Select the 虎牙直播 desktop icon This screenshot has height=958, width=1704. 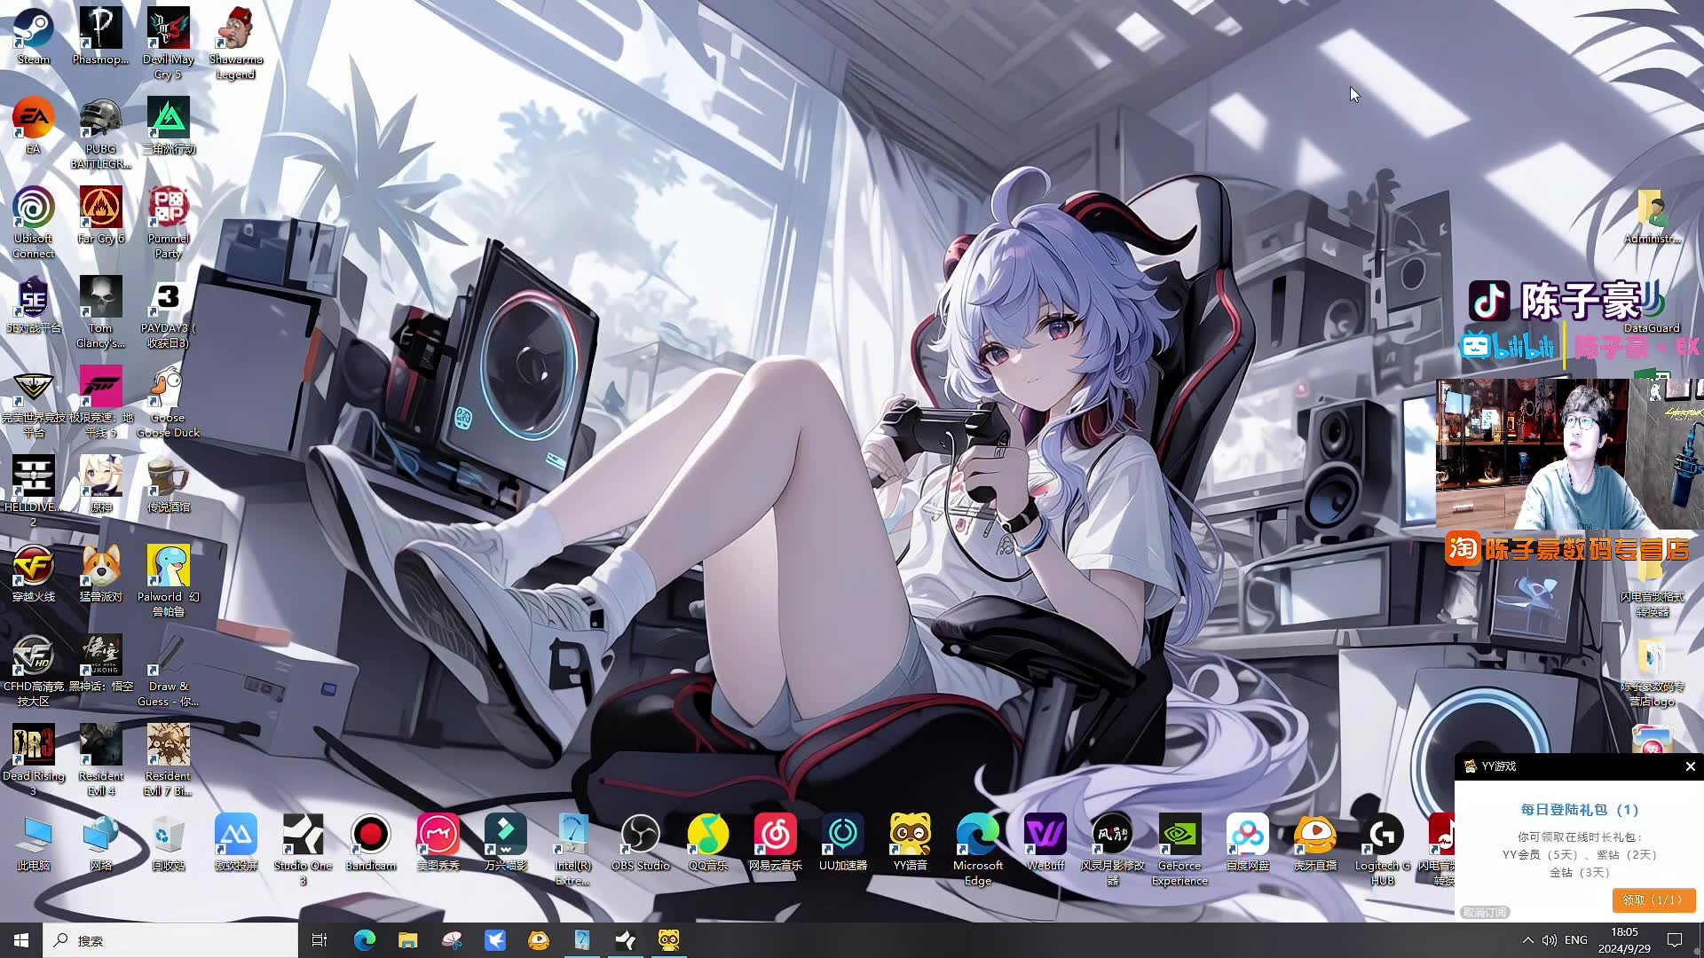click(1314, 842)
